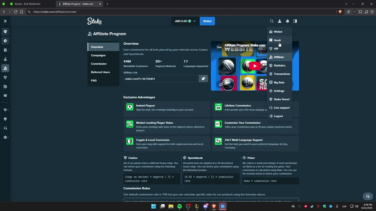This screenshot has width=376, height=211.
Task: Open the browser extensions puzzle icon
Action: (x=360, y=12)
